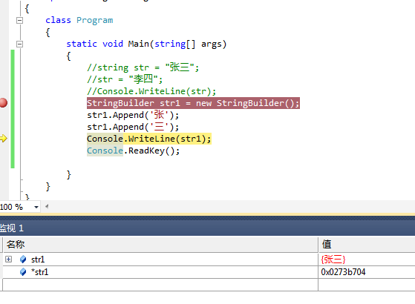Click the highlighted Console.WriteLine(str1) line
Viewport: 415px width, 304px height.
[x=149, y=139]
